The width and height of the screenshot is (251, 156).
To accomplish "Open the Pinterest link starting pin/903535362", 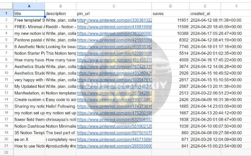I will (114, 47).
